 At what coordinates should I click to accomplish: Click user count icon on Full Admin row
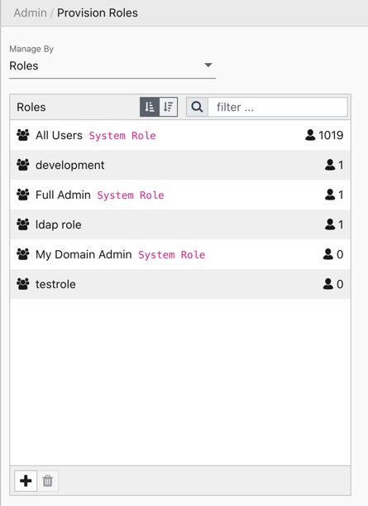tap(330, 195)
